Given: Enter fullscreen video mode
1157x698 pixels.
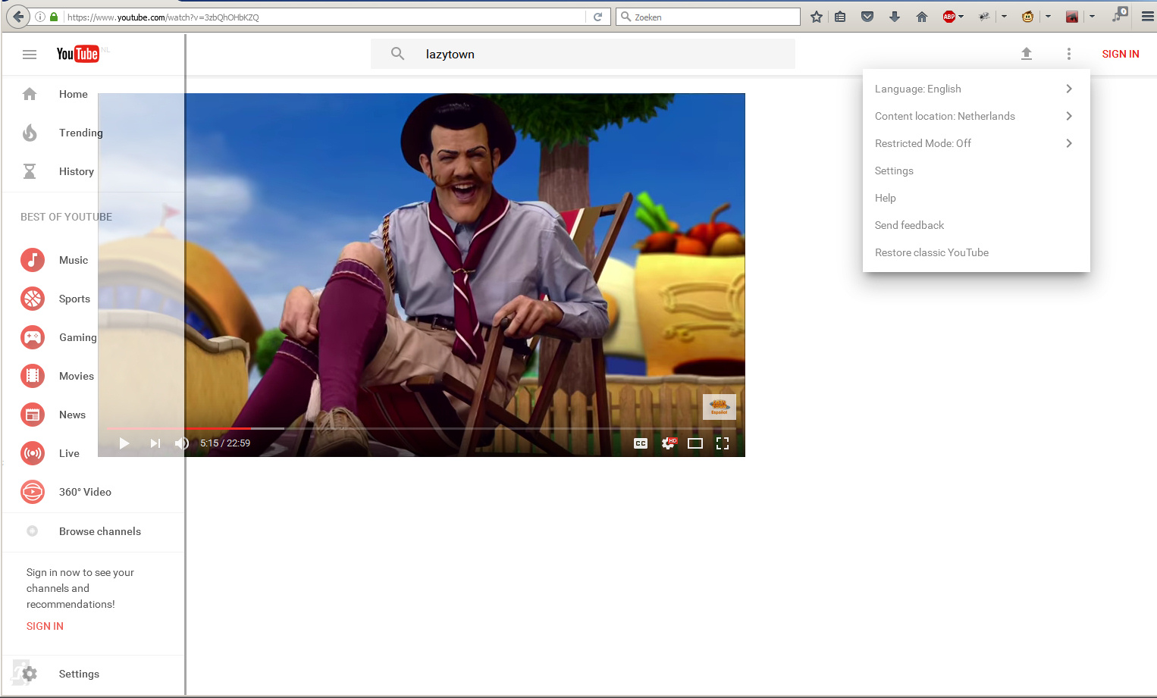Looking at the screenshot, I should [723, 443].
